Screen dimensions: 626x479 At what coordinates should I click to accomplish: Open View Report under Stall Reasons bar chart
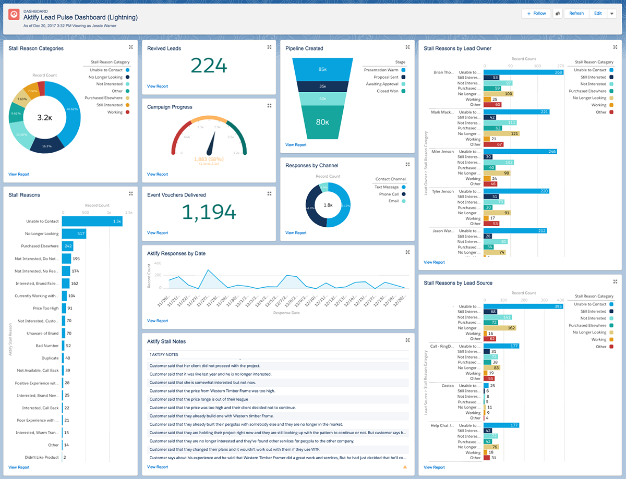[19, 467]
